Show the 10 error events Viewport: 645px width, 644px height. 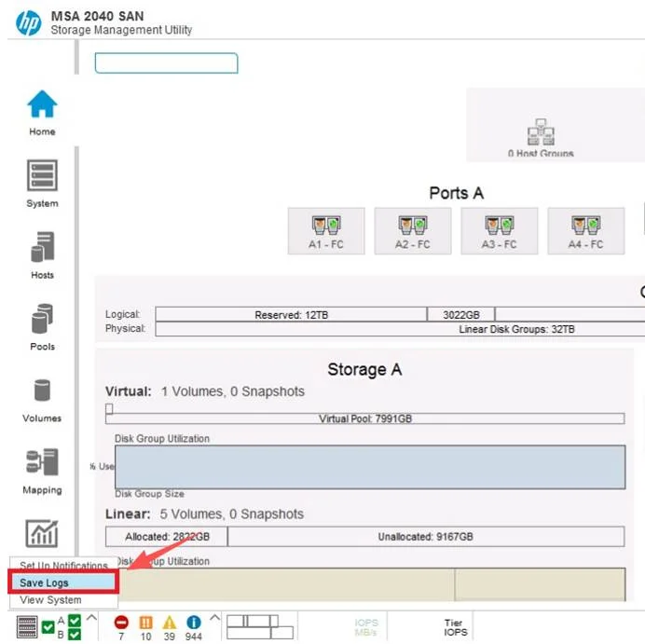point(146,627)
